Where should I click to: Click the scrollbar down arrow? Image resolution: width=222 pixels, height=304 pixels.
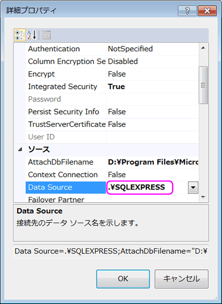(203, 197)
